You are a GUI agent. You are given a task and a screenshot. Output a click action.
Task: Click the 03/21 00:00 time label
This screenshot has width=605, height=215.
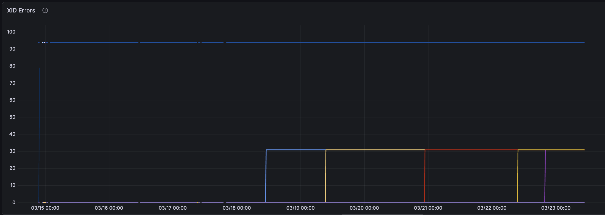pos(428,208)
